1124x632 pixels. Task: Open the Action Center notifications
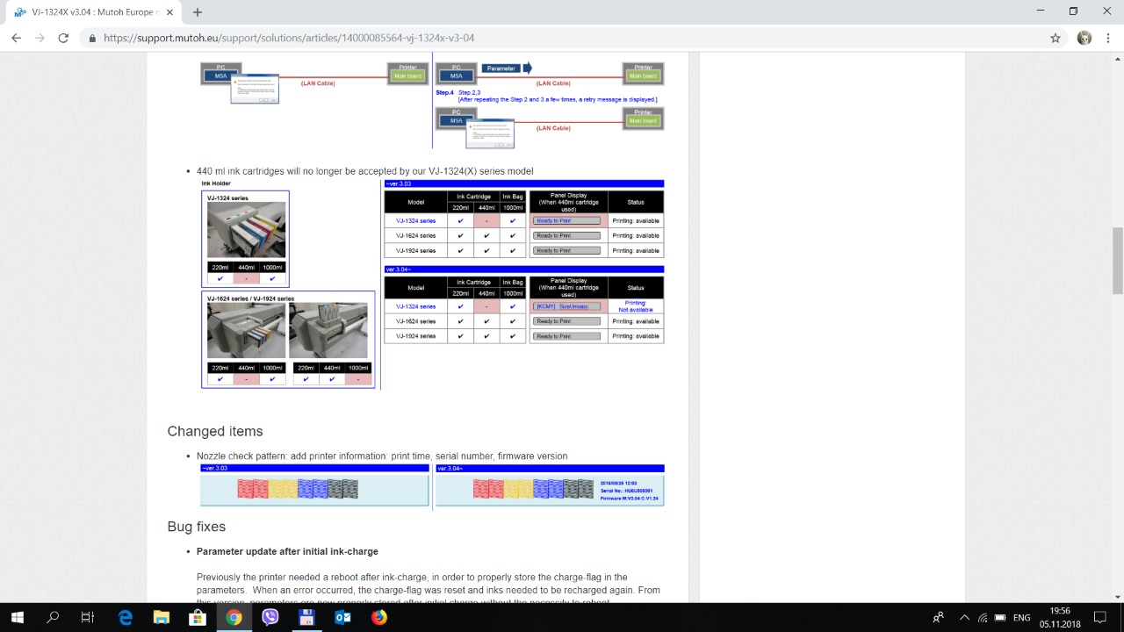pyautogui.click(x=1102, y=617)
